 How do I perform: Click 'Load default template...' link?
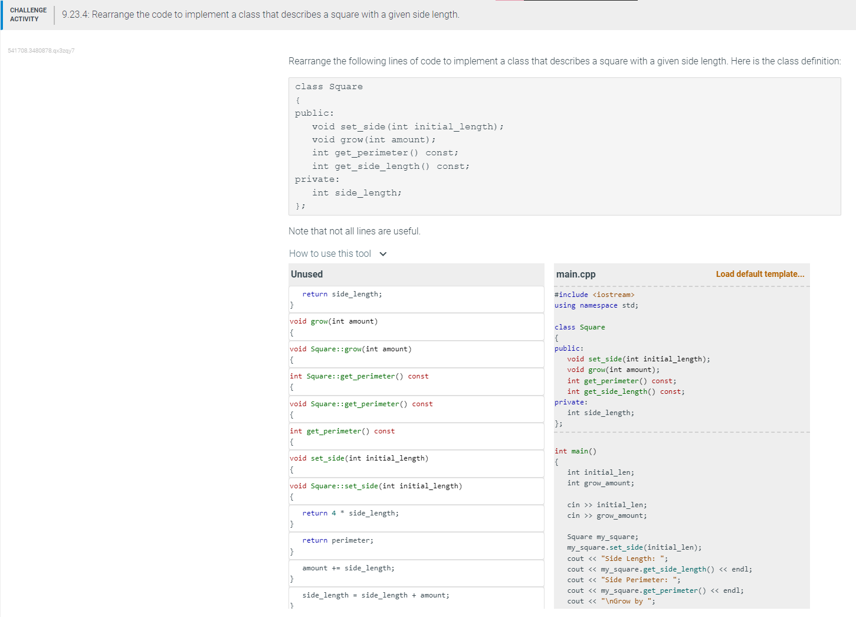click(x=760, y=274)
